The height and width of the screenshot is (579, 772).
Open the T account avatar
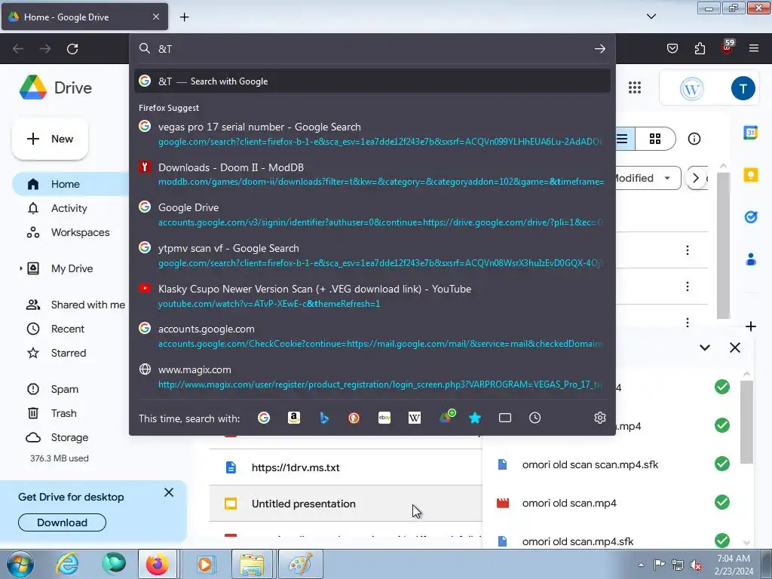[743, 89]
